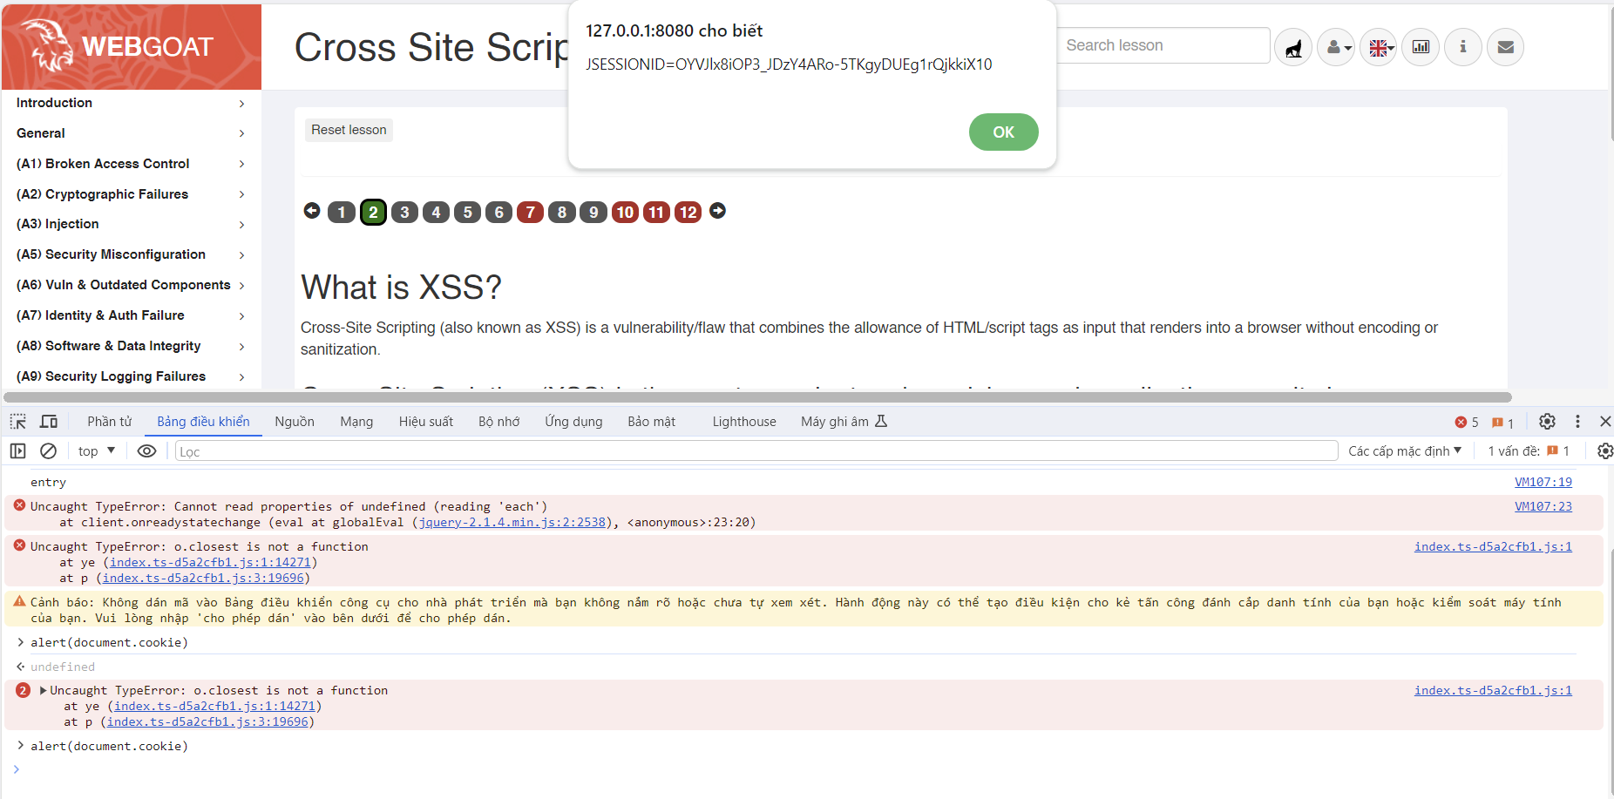Viewport: 1614px width, 799px height.
Task: Open Các cấp mặc định dropdown
Action: 1405,450
